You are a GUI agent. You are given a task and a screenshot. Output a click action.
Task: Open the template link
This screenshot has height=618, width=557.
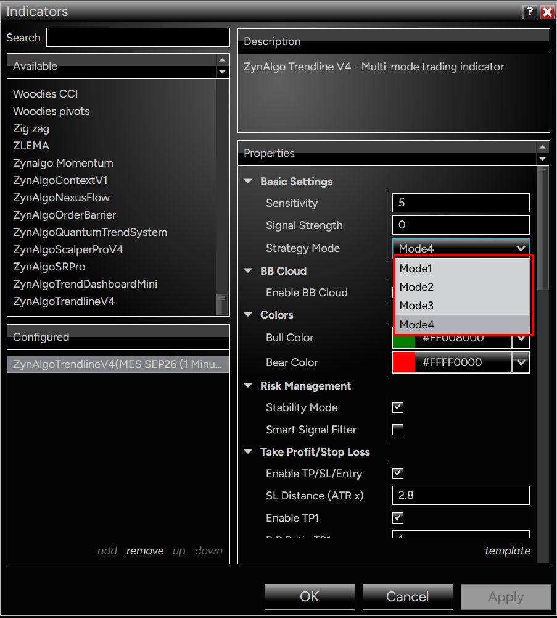click(508, 551)
